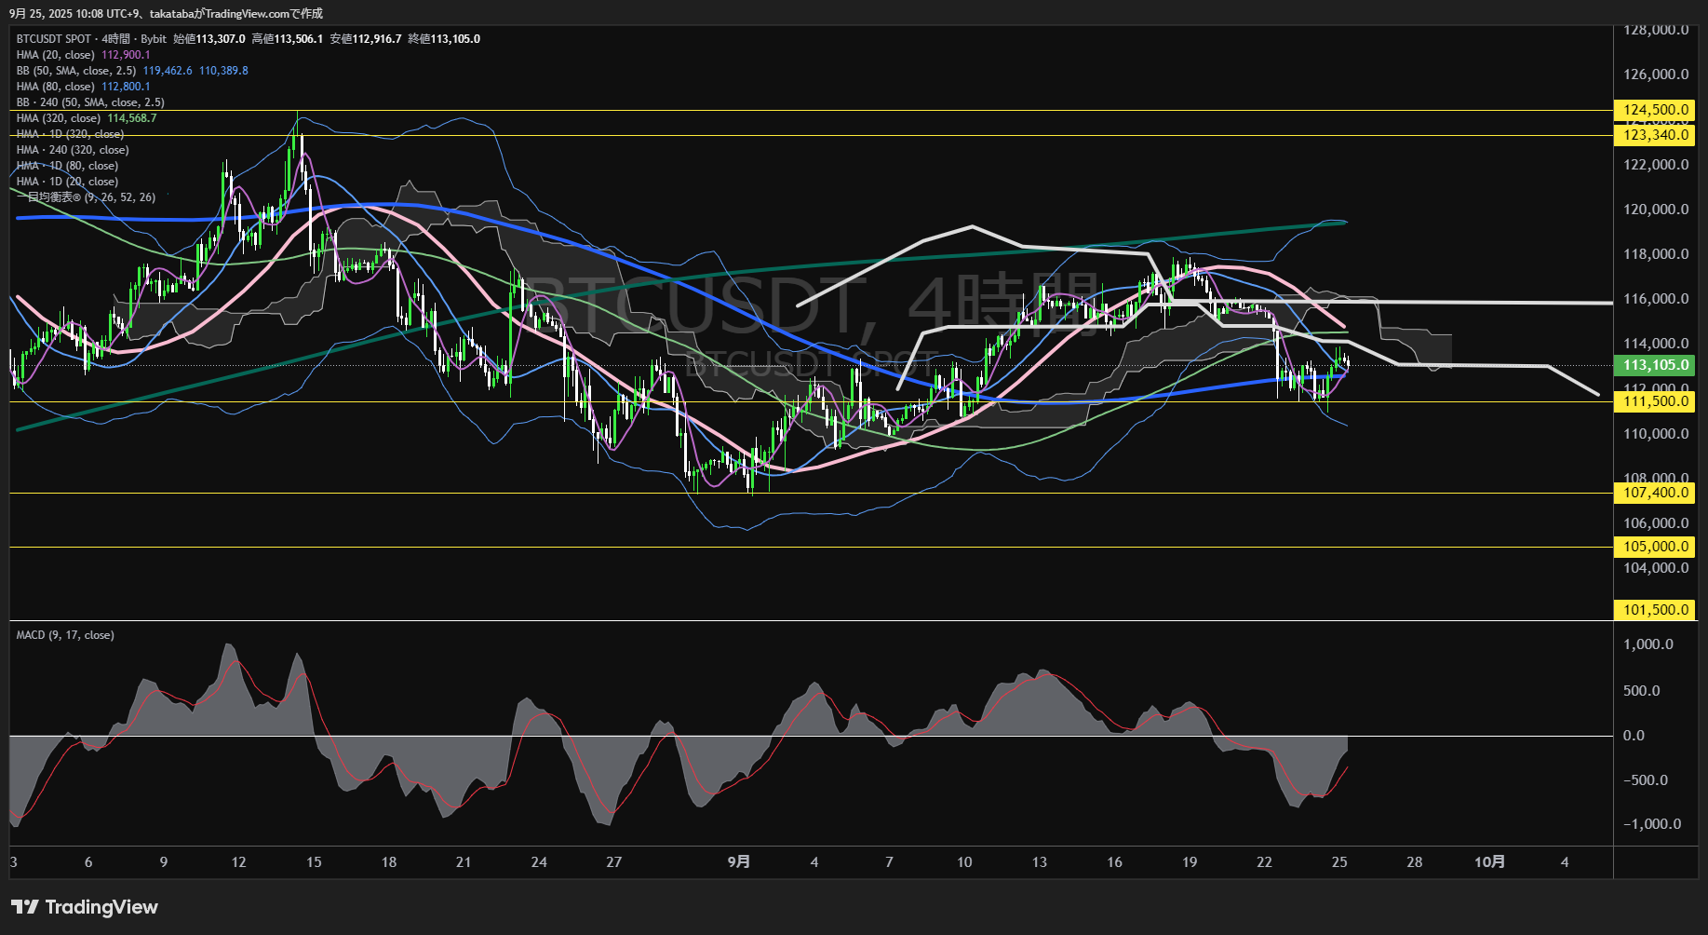1708x935 pixels.
Task: Select the 123,340.0 price line label
Action: (1655, 135)
